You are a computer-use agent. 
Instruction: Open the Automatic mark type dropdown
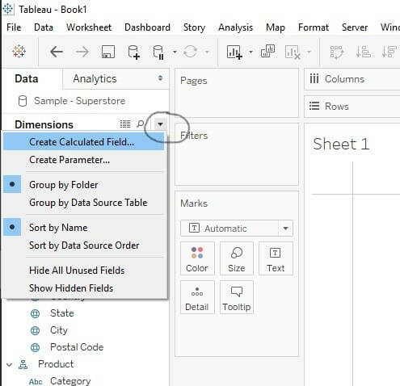pyautogui.click(x=285, y=229)
